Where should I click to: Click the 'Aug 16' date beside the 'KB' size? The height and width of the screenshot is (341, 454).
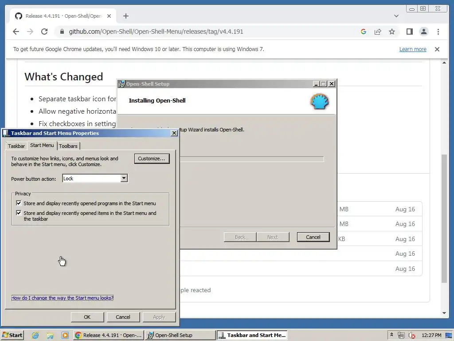tap(405, 239)
